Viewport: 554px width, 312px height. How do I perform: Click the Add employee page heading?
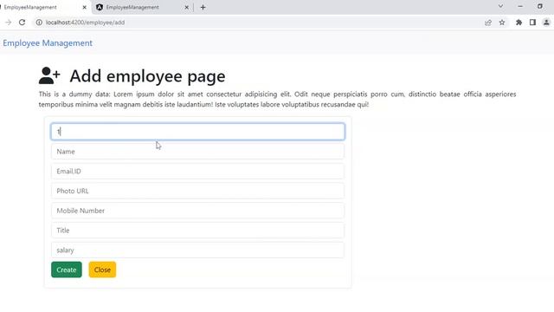(147, 76)
